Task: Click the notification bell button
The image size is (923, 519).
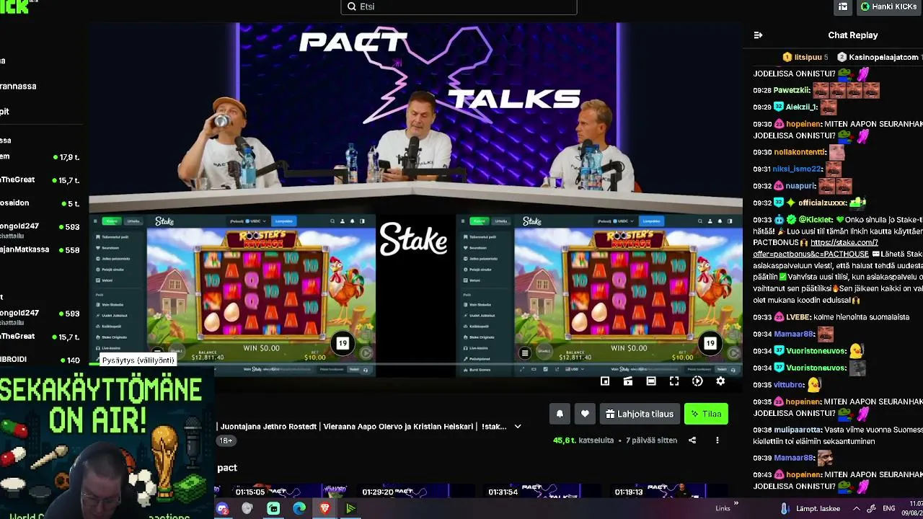Action: pyautogui.click(x=560, y=414)
